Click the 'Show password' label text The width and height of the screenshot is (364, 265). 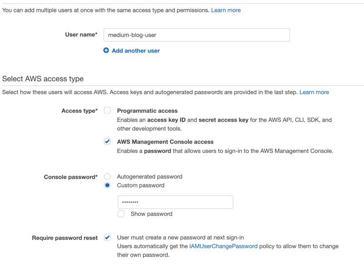point(152,214)
